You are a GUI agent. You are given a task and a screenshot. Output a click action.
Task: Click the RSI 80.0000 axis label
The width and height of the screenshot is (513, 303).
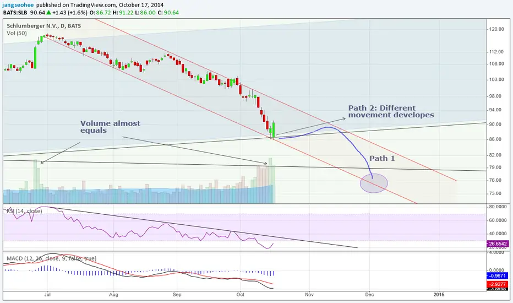click(x=498, y=207)
